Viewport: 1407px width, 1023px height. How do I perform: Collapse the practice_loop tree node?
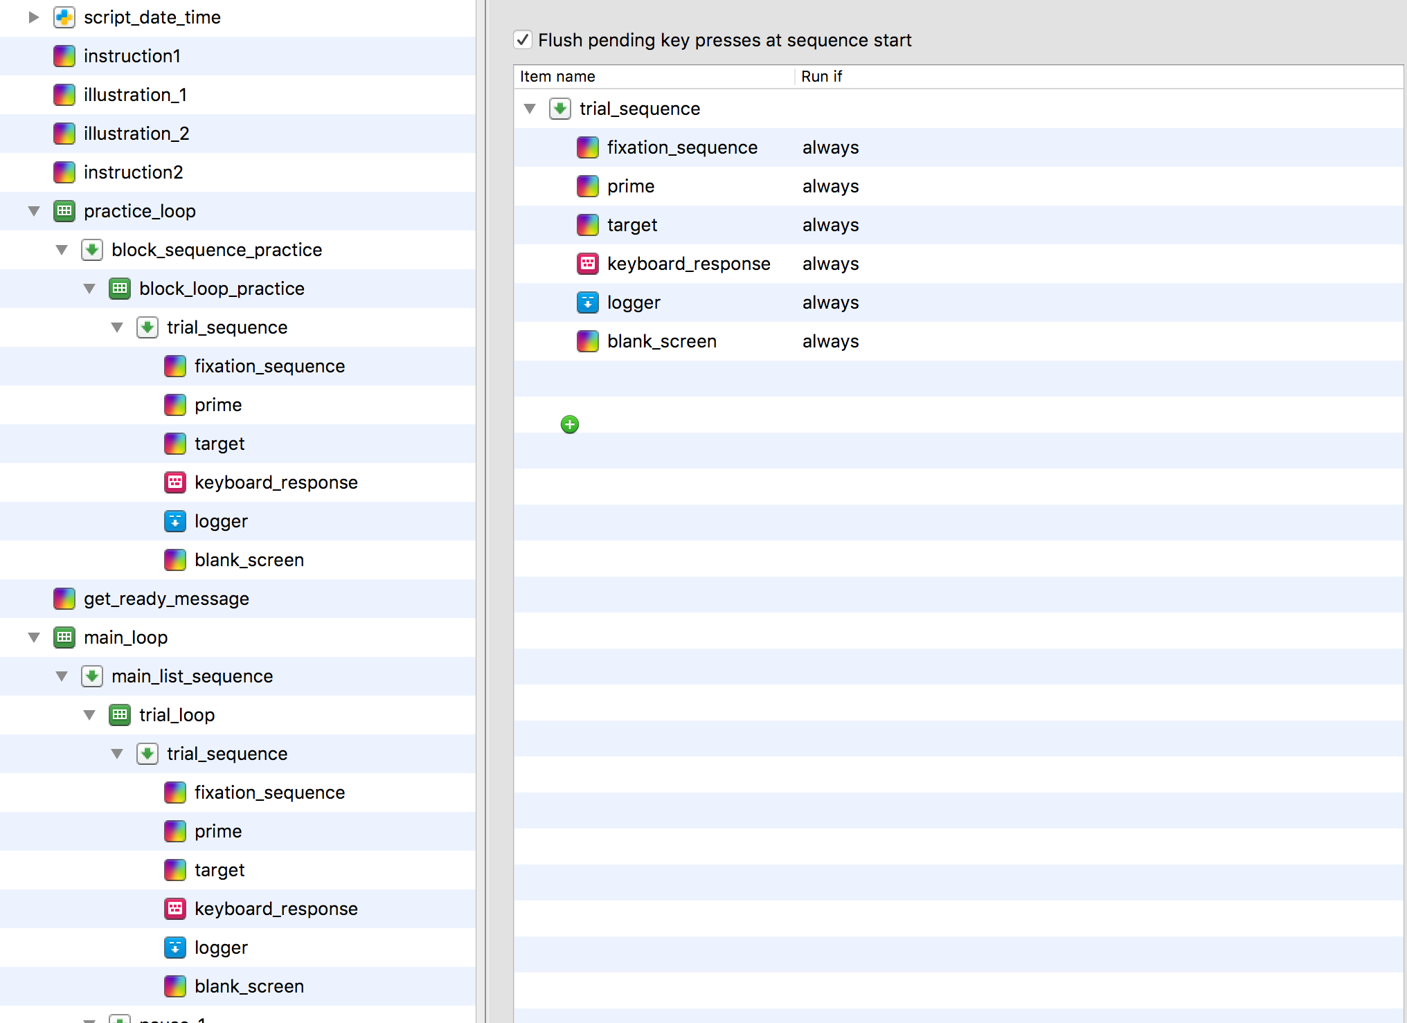pos(33,211)
